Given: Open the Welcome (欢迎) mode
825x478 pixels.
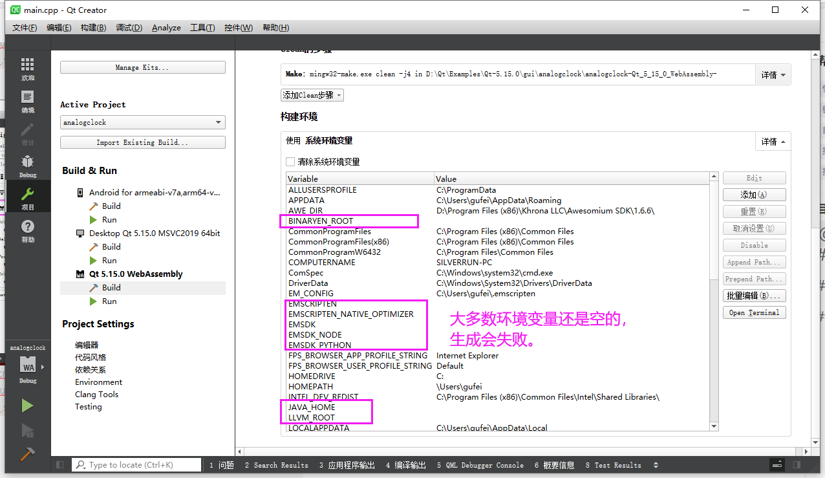Looking at the screenshot, I should 27,68.
